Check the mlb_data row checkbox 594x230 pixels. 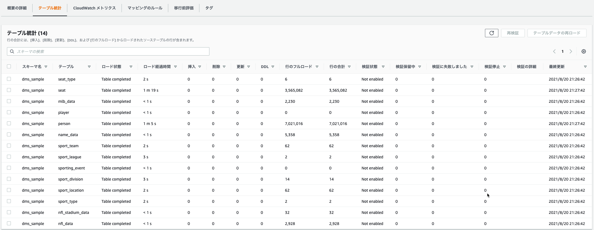coord(9,101)
